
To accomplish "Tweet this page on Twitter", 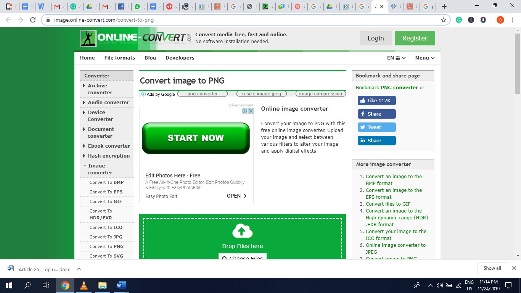I will (377, 127).
